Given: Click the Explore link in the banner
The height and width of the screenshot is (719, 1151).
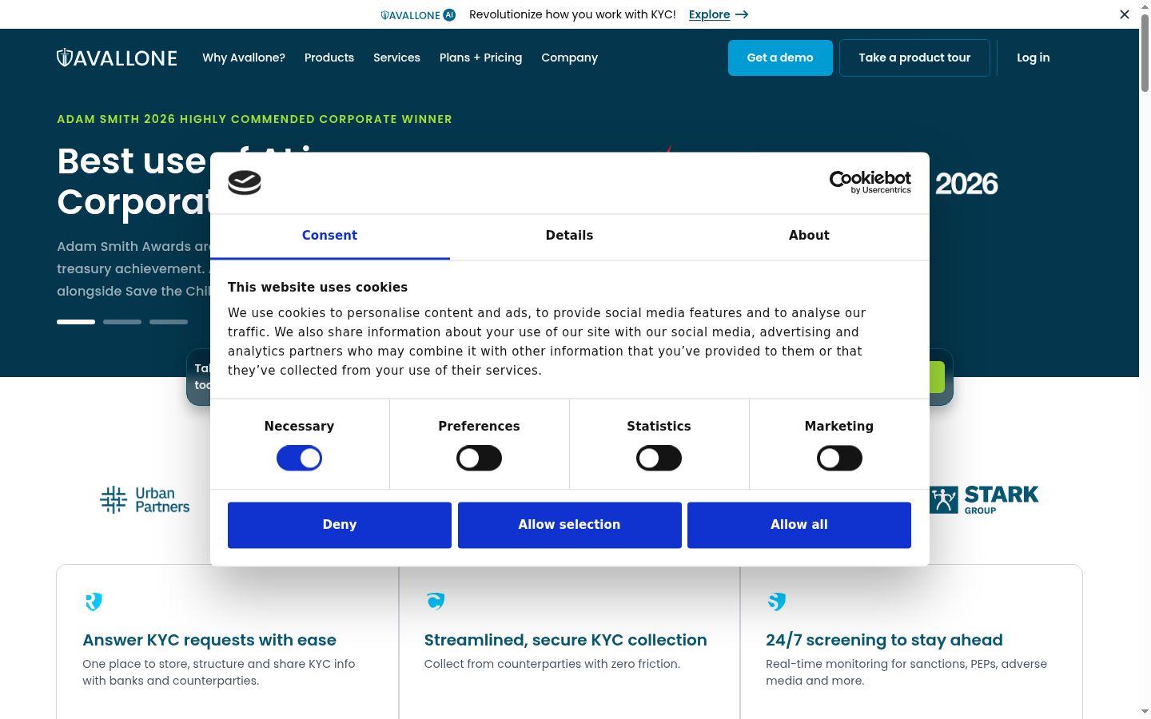Looking at the screenshot, I should [x=719, y=14].
